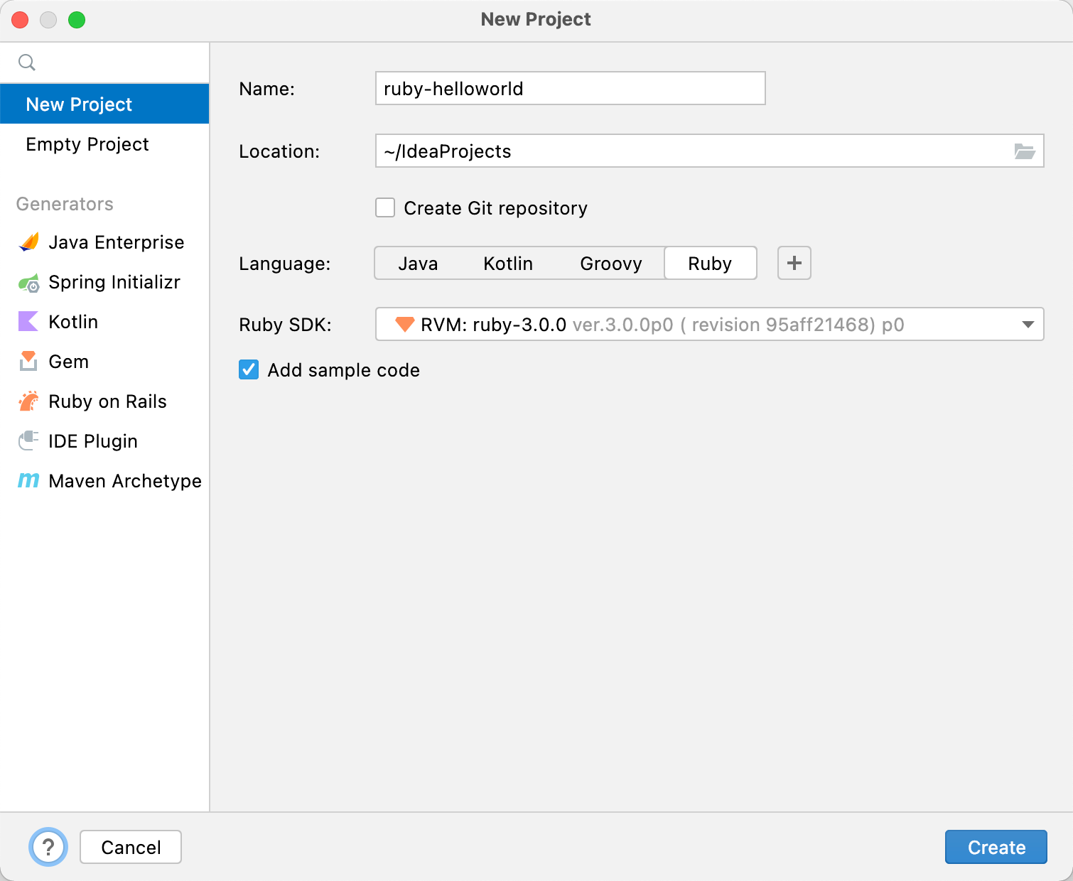Select New Project in sidebar
Viewport: 1073px width, 881px height.
click(104, 104)
